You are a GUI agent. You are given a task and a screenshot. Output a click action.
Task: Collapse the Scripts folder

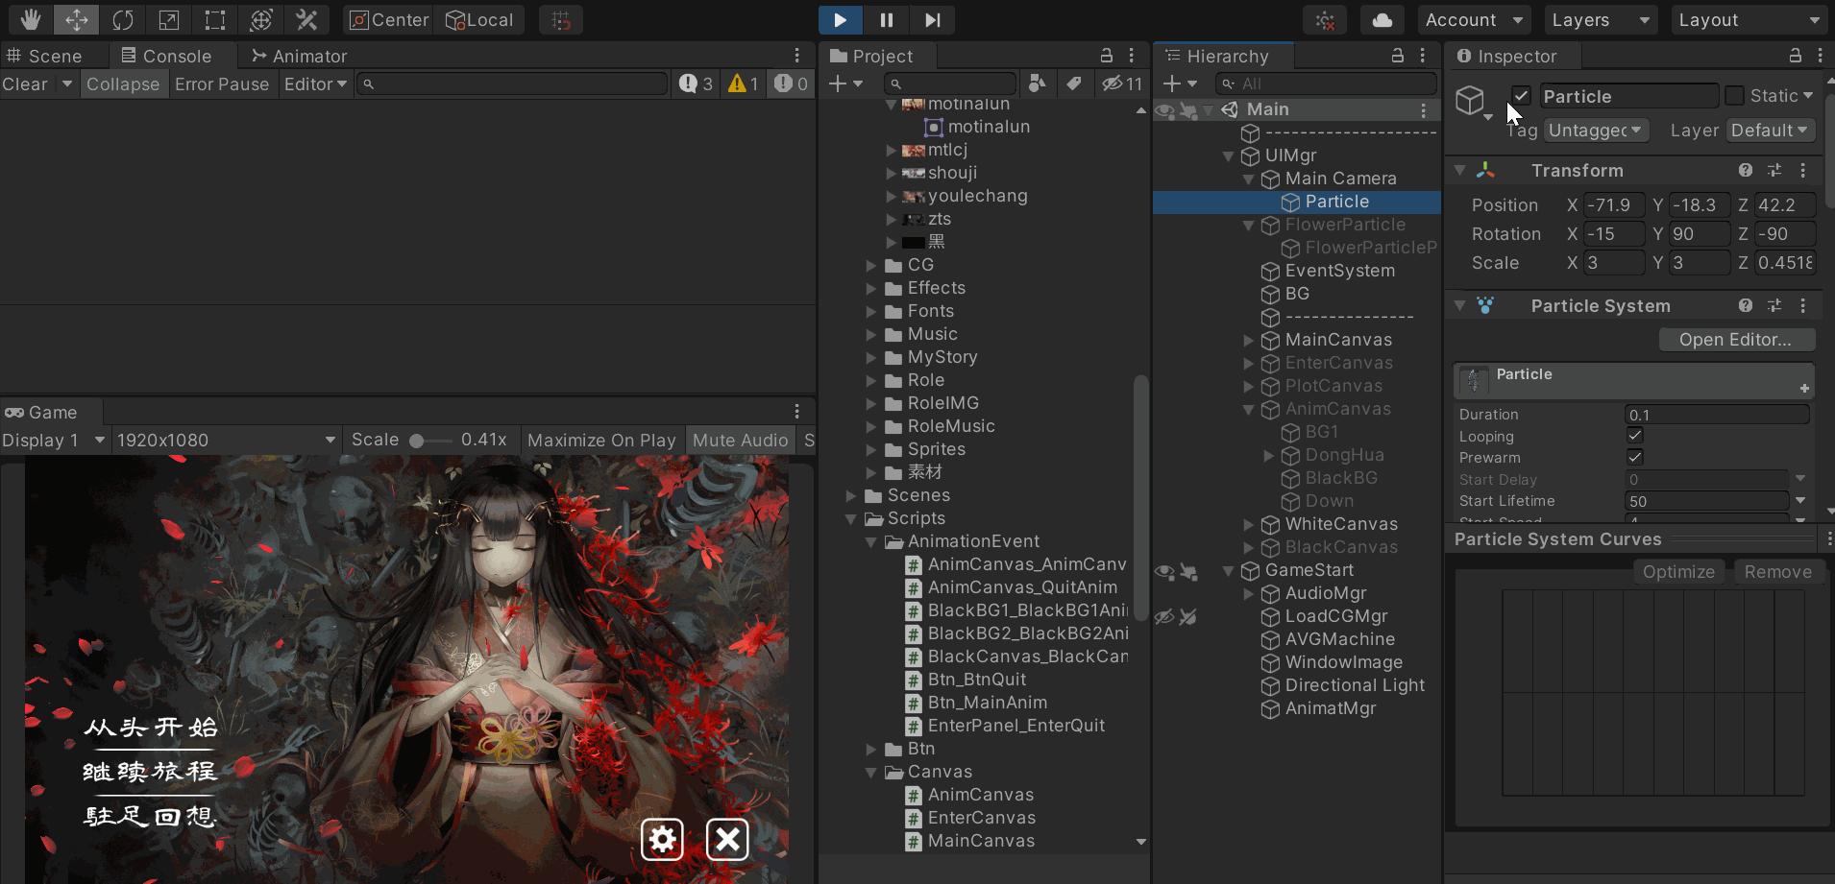click(x=850, y=518)
